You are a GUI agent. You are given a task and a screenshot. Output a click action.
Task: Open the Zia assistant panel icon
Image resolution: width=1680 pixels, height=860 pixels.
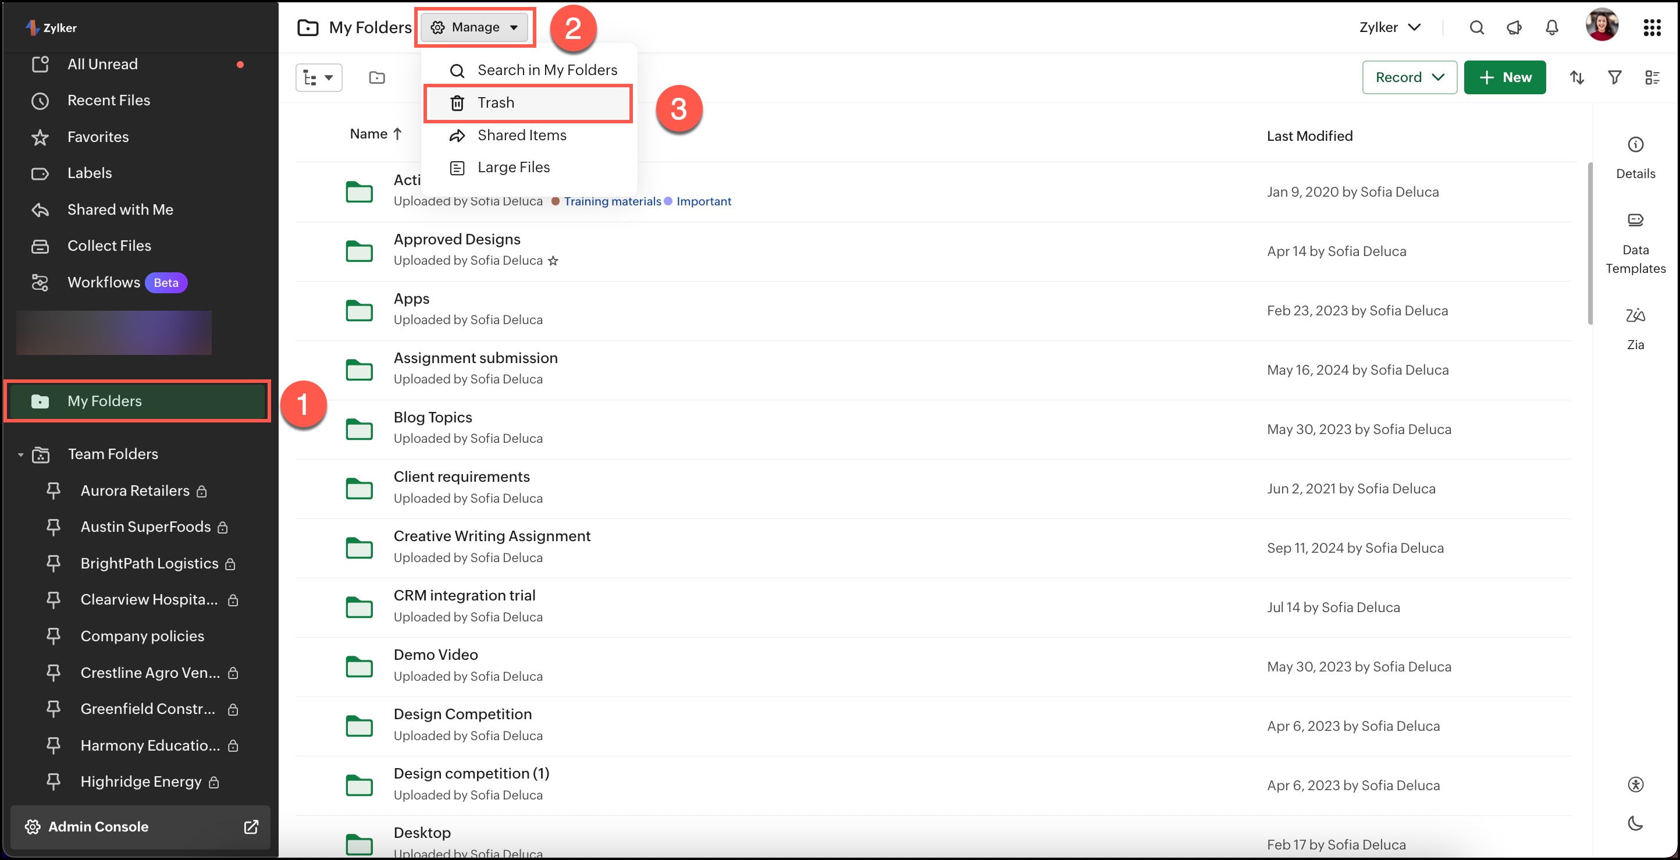(1635, 317)
